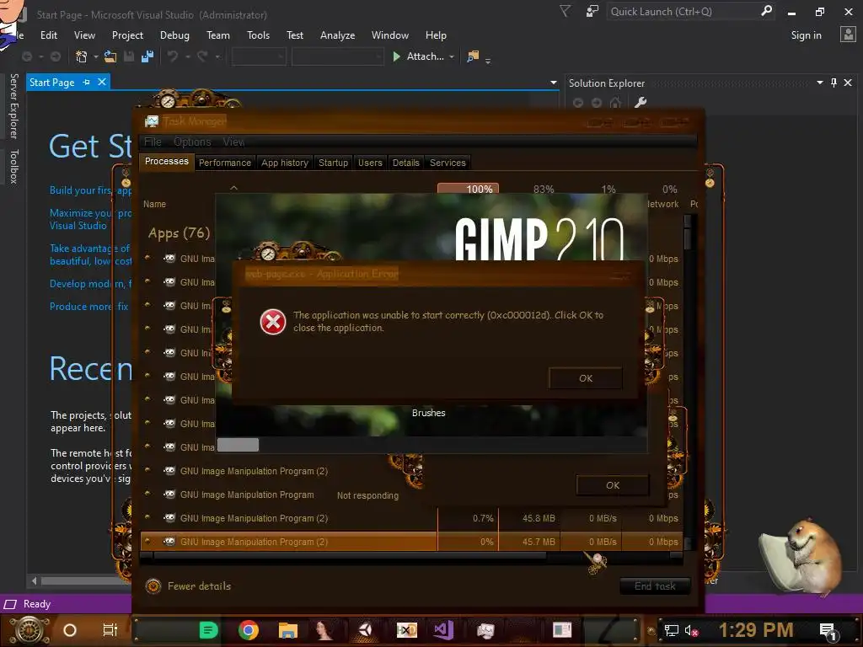Open File Explorer from the taskbar

[287, 630]
